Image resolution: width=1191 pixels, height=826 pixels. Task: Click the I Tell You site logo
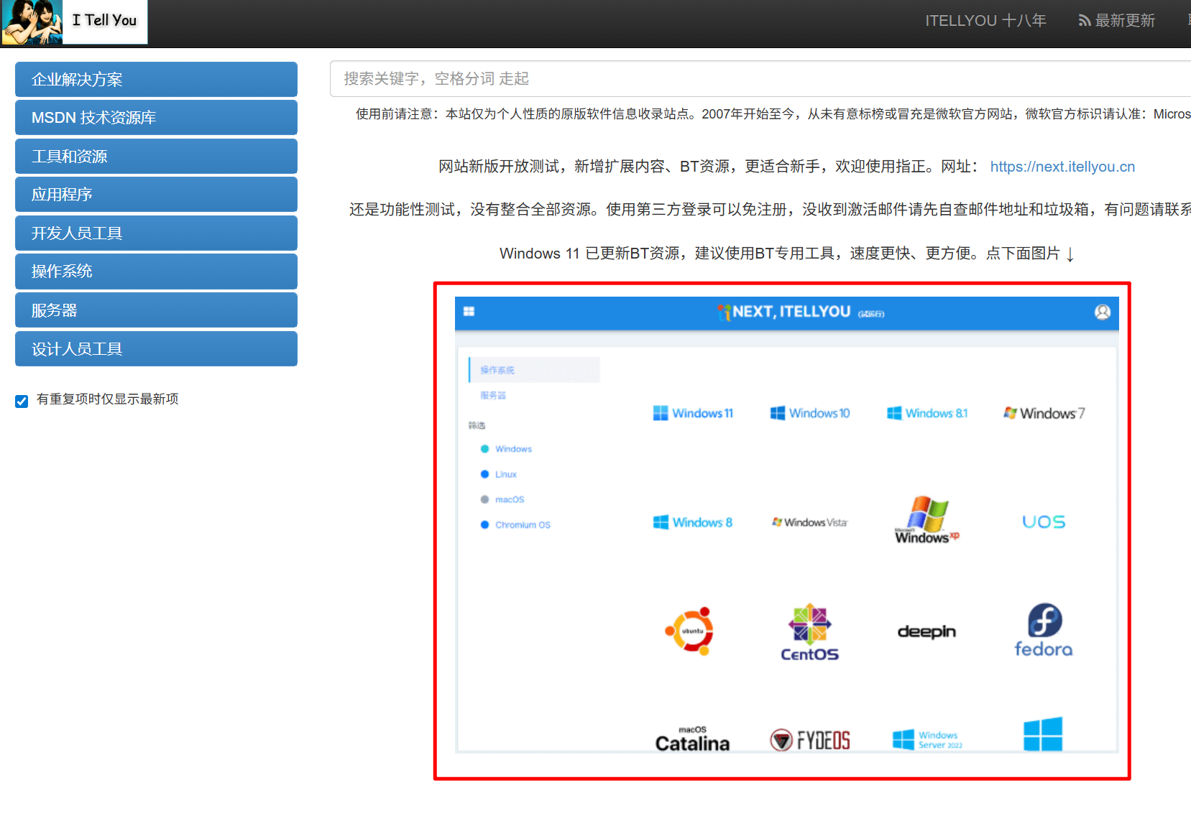(75, 22)
